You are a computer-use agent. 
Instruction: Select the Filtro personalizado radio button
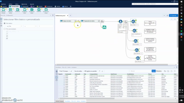pos(5,29)
